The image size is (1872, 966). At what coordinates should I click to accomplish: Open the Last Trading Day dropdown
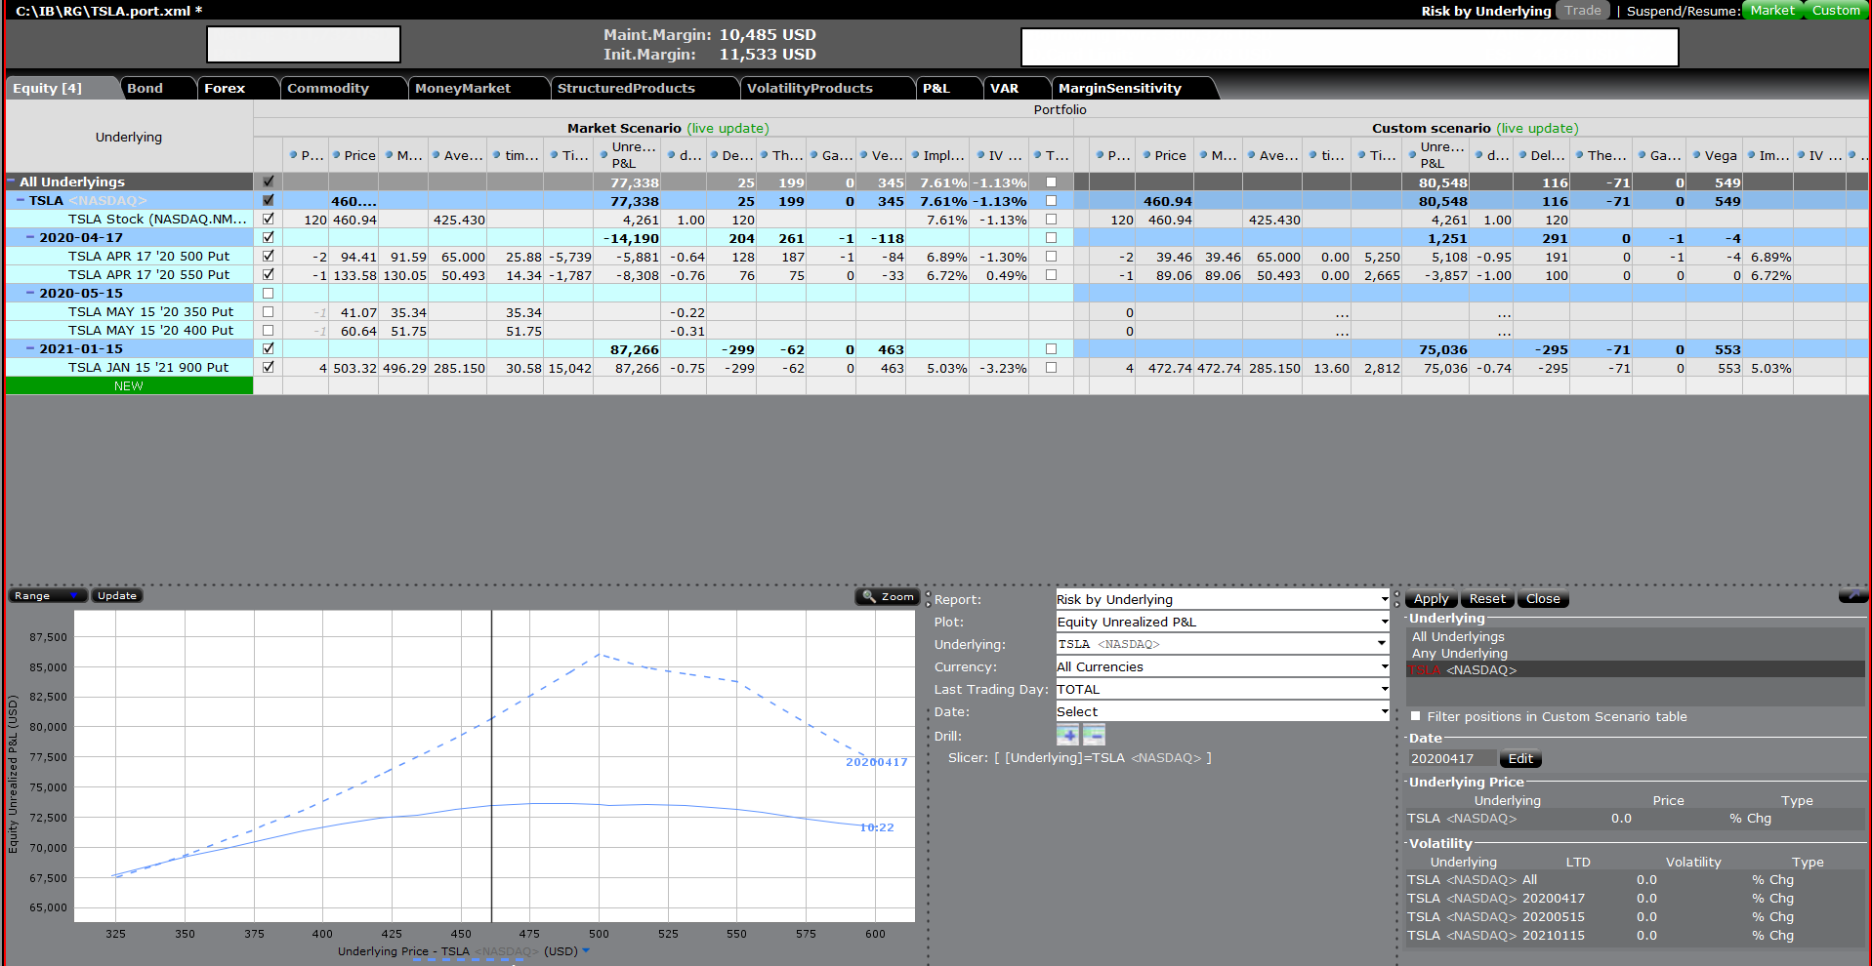tap(1223, 689)
